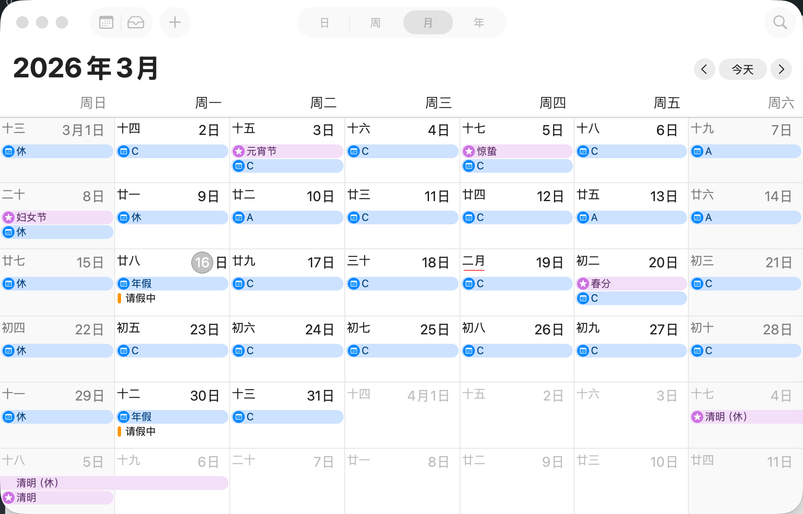The image size is (803, 514).
Task: Click the star icon on 元宵节
Action: pyautogui.click(x=239, y=151)
